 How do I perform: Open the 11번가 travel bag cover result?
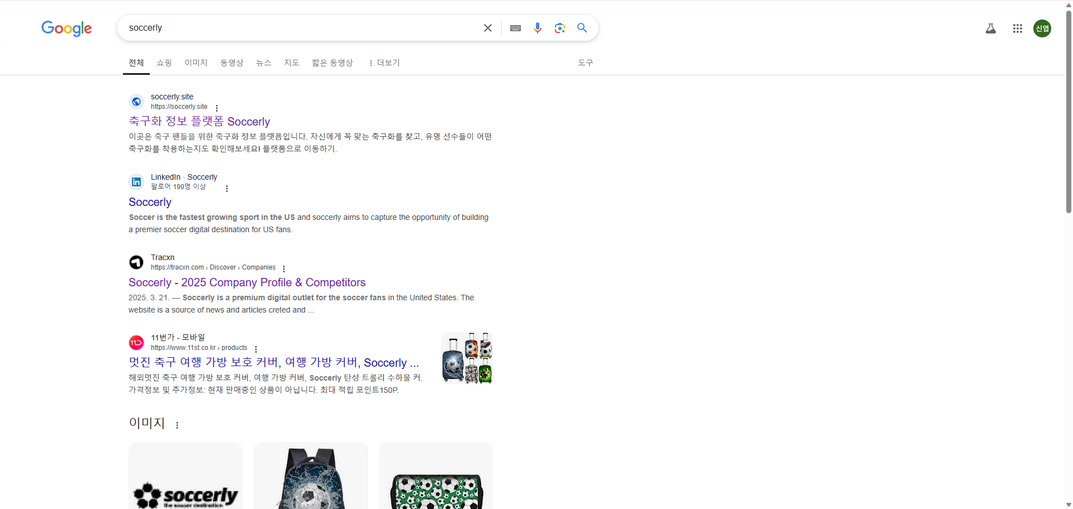(x=274, y=363)
